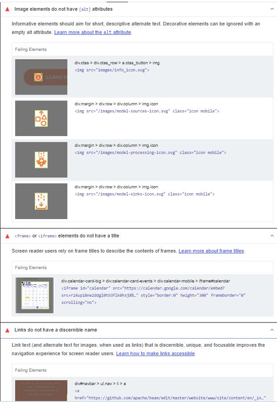Click red warning triangle beside image alt audit

pos(8,9)
